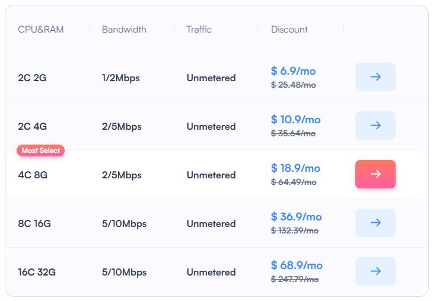Click the 8C 16G plan label
The width and height of the screenshot is (433, 301).
34,224
